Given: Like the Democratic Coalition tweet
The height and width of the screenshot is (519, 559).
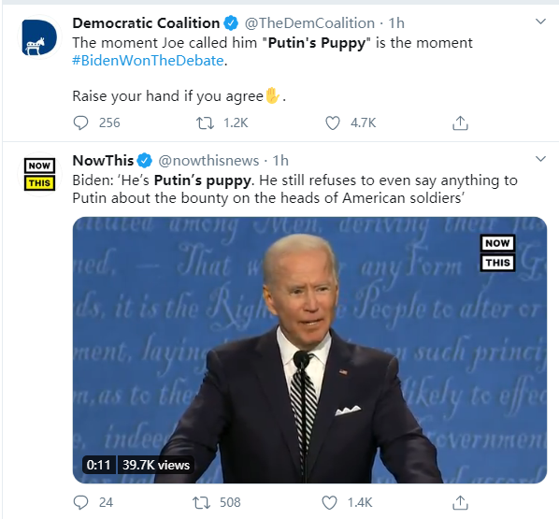Looking at the screenshot, I should pyautogui.click(x=333, y=123).
